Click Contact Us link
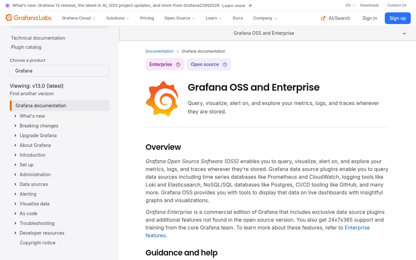Screen dimensions: 416x260 397,6
